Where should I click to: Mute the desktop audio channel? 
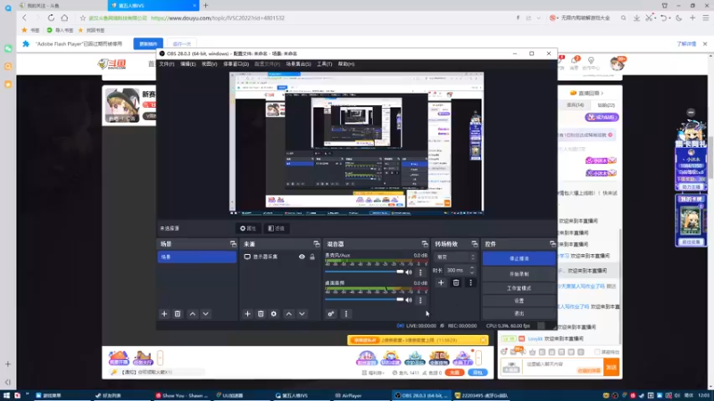point(409,300)
